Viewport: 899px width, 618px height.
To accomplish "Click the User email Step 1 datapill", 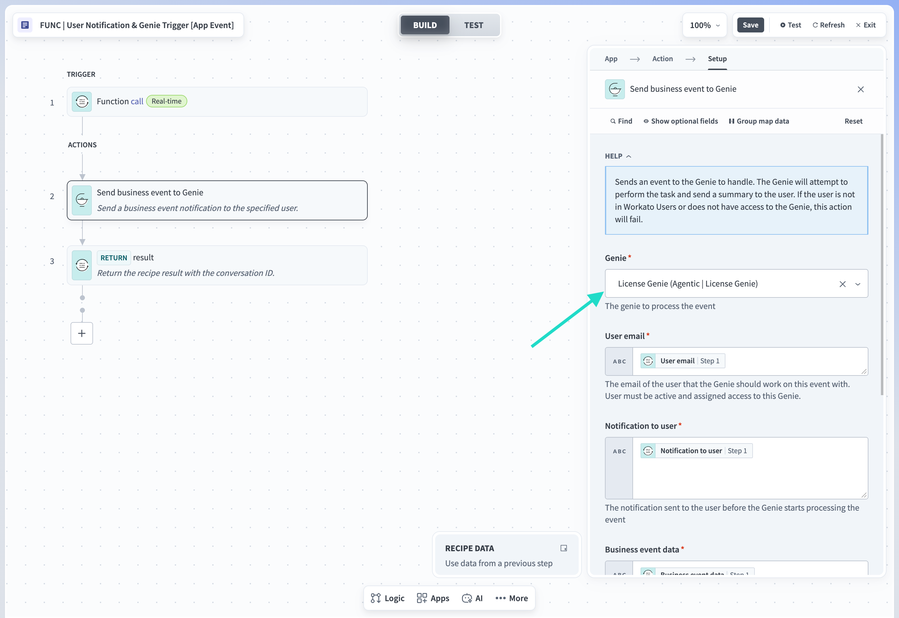I will pyautogui.click(x=683, y=361).
